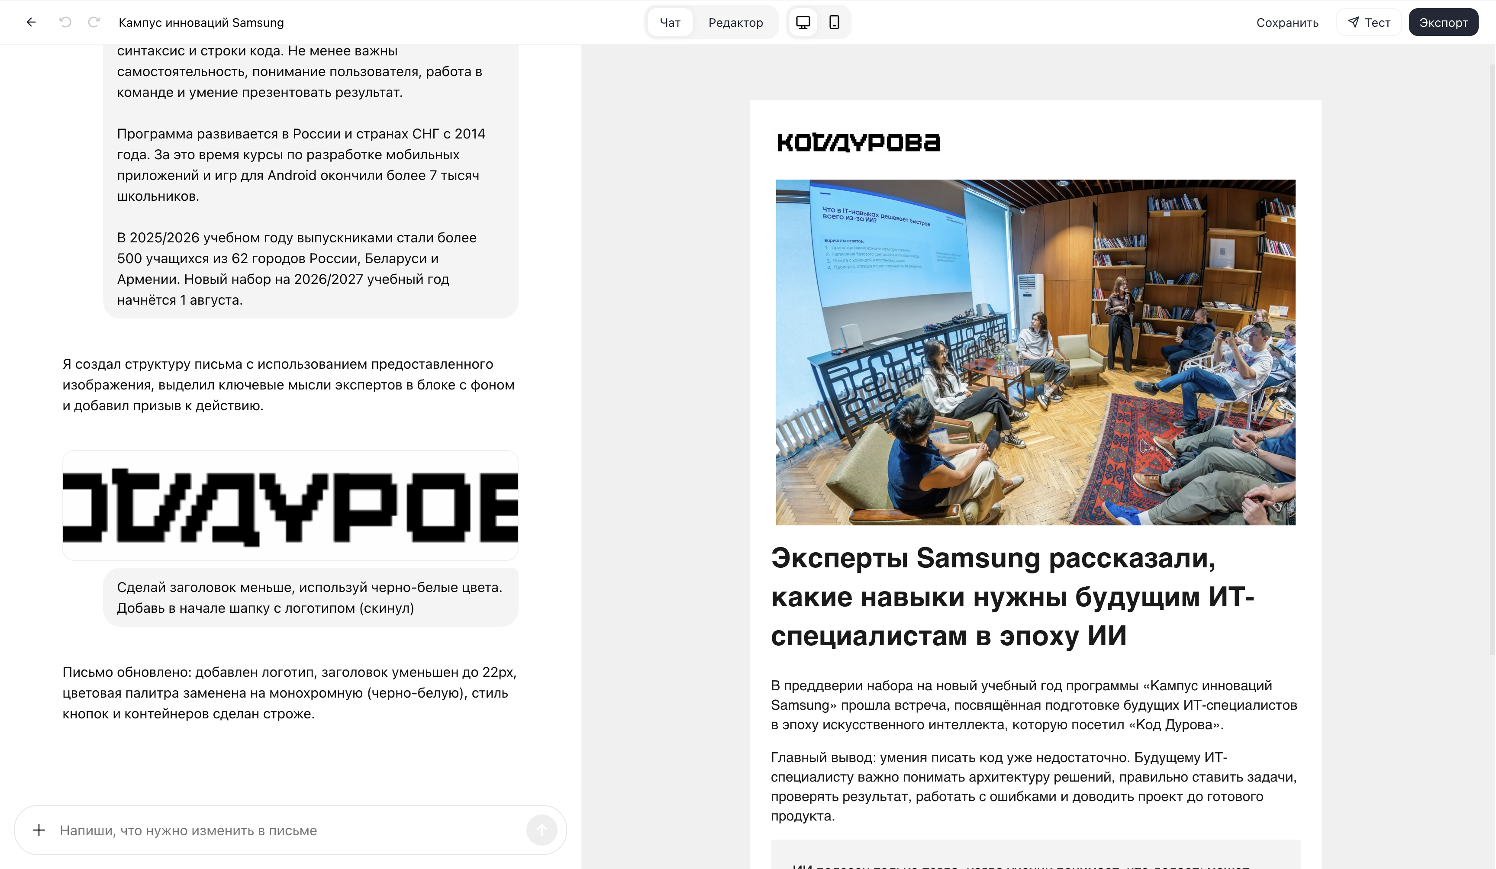
Task: Select the meeting photo in email preview
Action: coord(1035,352)
